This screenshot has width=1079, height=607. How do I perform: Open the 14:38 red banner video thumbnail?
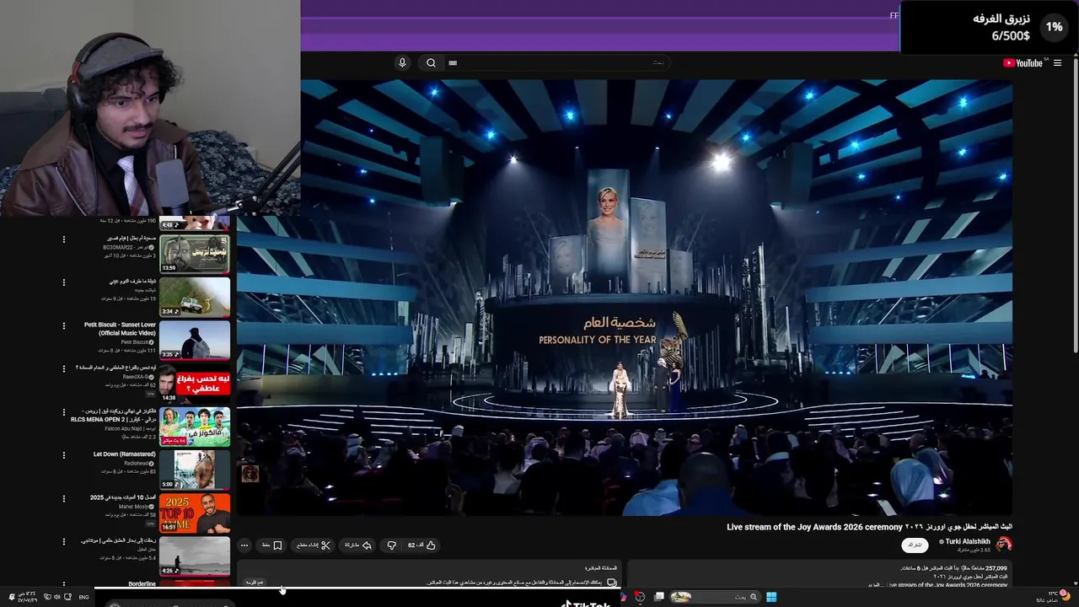click(x=195, y=384)
